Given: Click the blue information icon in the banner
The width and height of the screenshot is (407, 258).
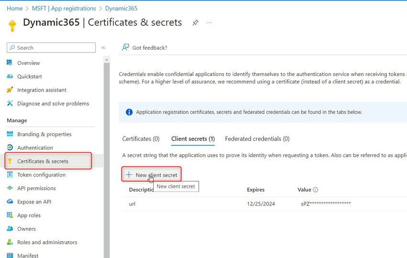Looking at the screenshot, I should pyautogui.click(x=129, y=112).
